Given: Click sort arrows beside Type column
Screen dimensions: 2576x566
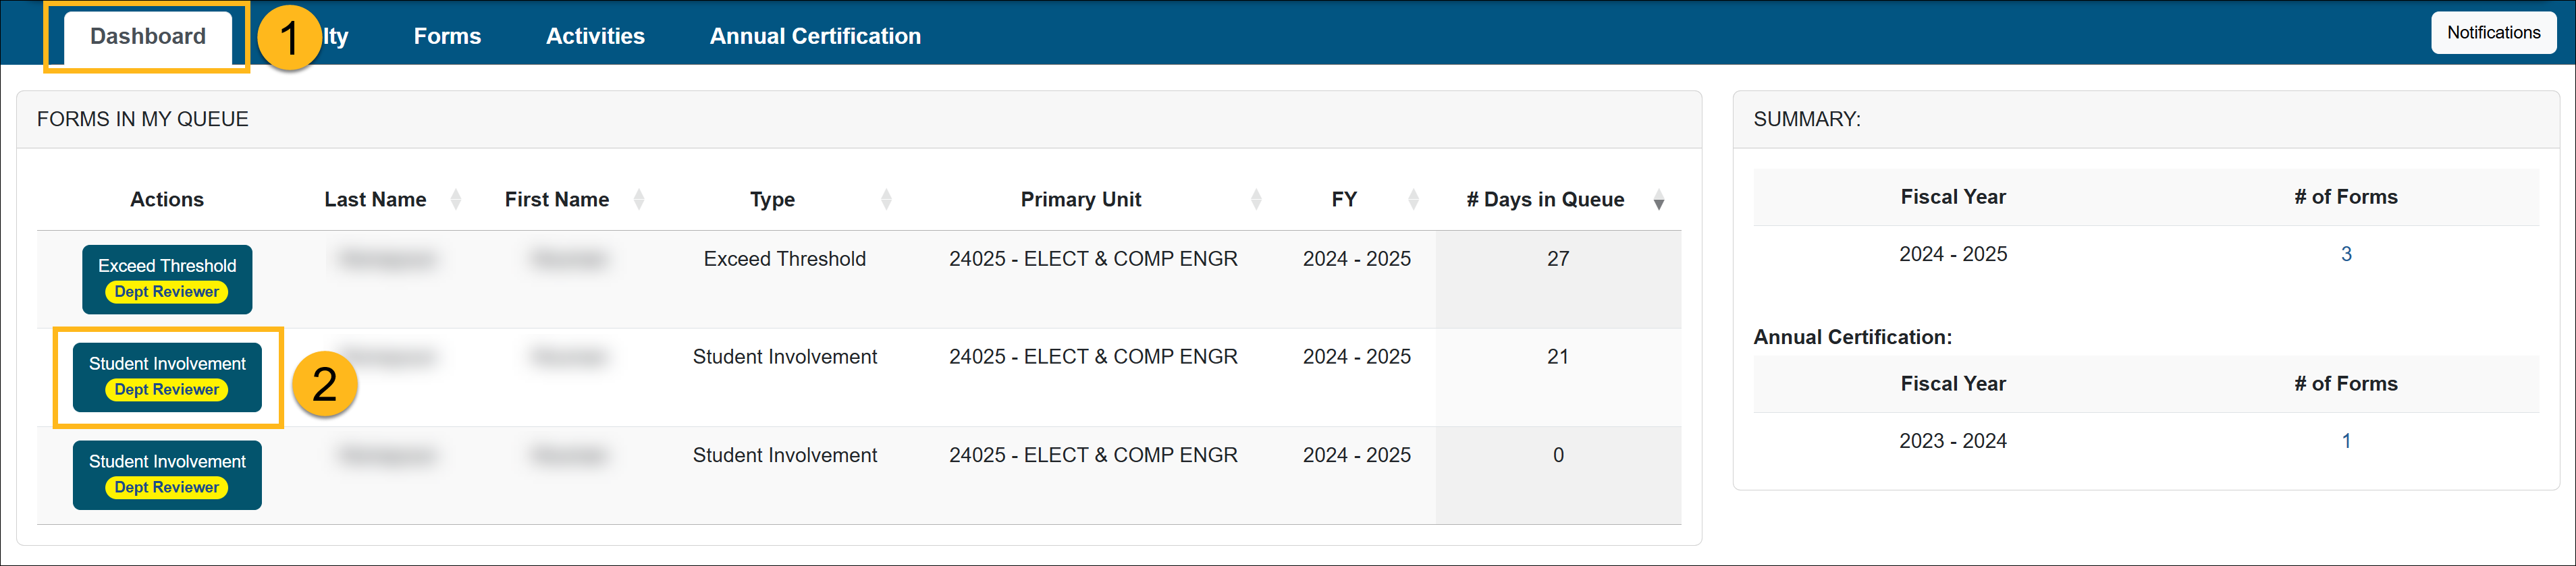Looking at the screenshot, I should [886, 200].
